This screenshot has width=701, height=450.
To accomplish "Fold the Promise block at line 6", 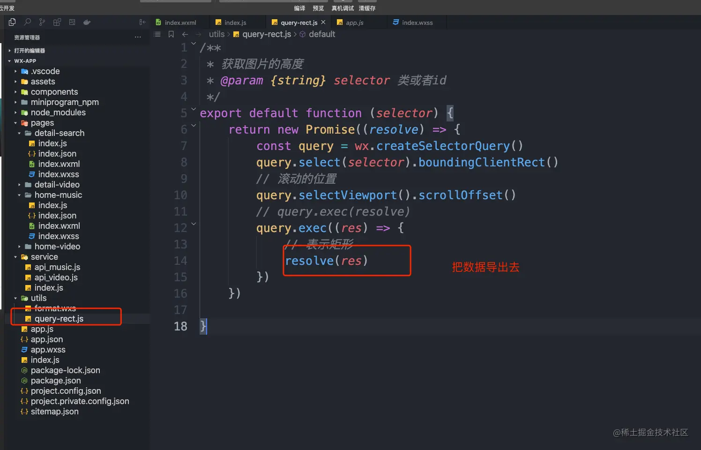I will (194, 126).
